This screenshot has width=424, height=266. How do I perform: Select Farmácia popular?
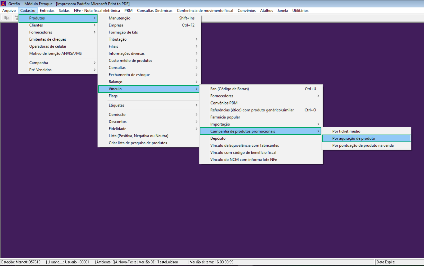coord(261,117)
